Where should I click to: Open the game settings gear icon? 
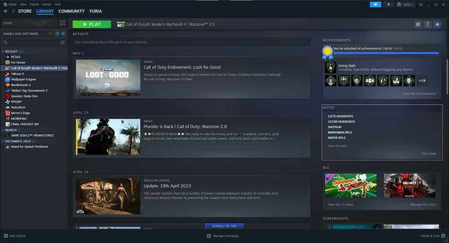tap(418, 25)
